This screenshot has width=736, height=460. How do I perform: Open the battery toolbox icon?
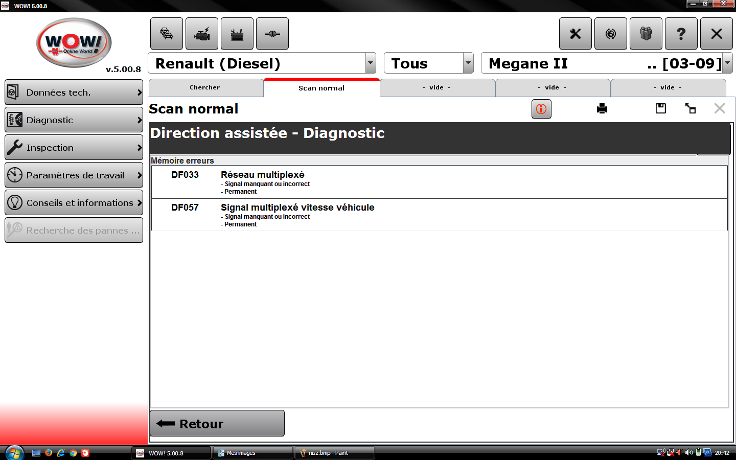[x=237, y=34]
